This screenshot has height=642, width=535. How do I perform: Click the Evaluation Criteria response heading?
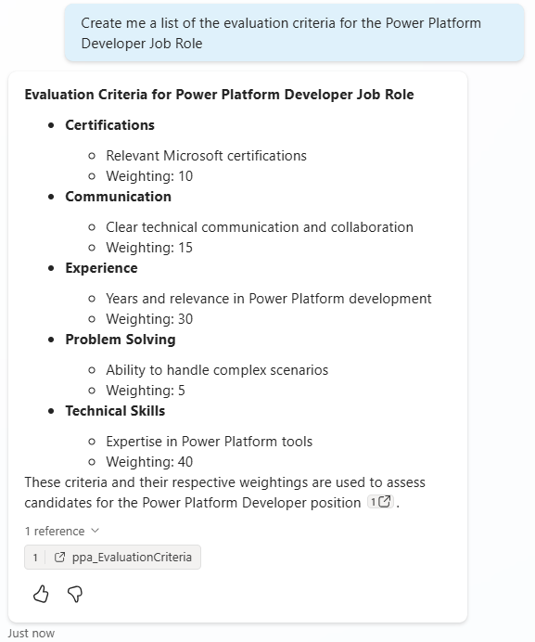(x=219, y=95)
